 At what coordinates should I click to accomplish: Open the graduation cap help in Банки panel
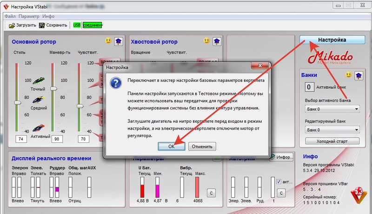[x=359, y=75]
